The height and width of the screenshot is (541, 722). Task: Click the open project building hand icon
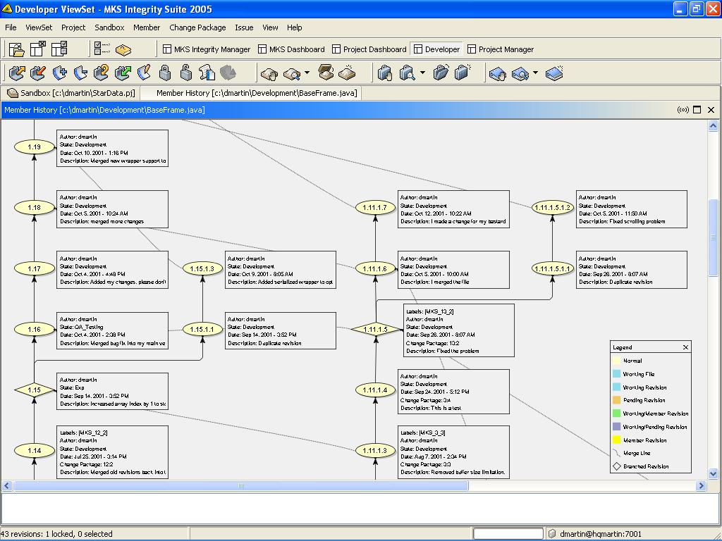point(385,73)
